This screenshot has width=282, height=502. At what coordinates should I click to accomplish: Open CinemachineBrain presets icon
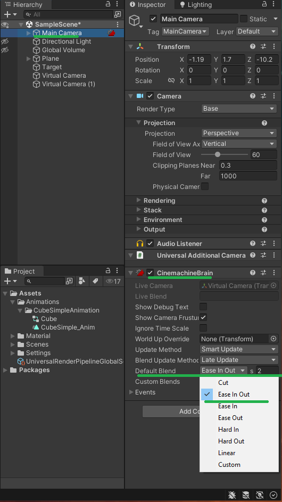click(263, 273)
